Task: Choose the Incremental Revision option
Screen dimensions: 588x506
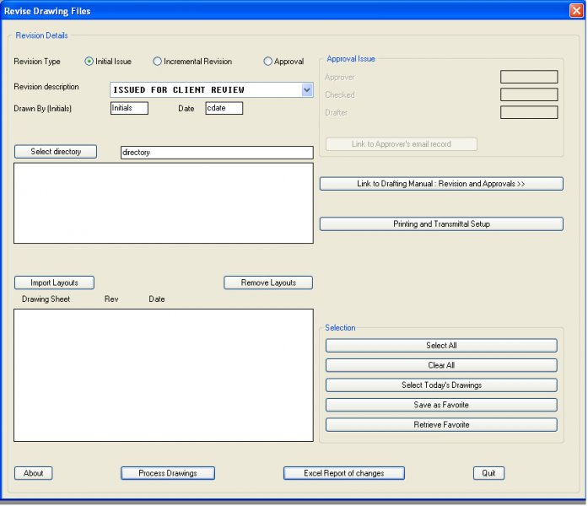Action: 158,62
